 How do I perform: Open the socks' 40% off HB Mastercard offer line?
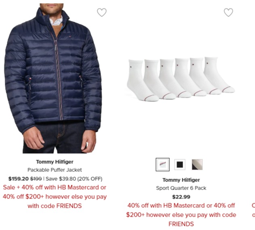(181, 205)
